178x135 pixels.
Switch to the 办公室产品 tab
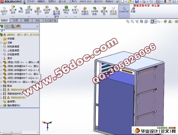click(50, 20)
